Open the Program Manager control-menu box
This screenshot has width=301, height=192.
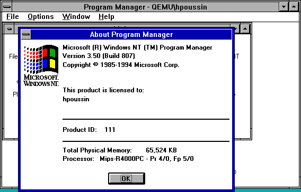(x=7, y=7)
